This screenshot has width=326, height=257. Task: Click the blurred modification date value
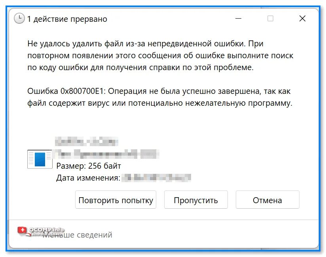pyautogui.click(x=156, y=178)
